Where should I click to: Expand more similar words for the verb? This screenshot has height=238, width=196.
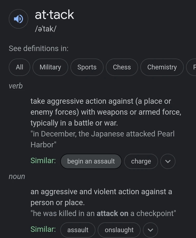pyautogui.click(x=168, y=161)
